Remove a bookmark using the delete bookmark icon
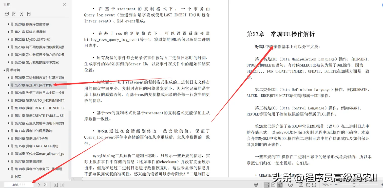Screen dimensions: 383x188 tap(29, 14)
